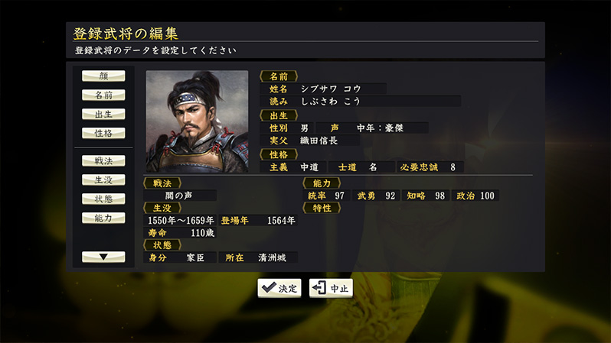This screenshot has width=611, height=343.
Task: Open the 顔 face editing menu
Action: [103, 76]
